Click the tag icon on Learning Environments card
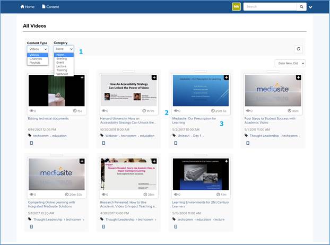 pos(174,219)
